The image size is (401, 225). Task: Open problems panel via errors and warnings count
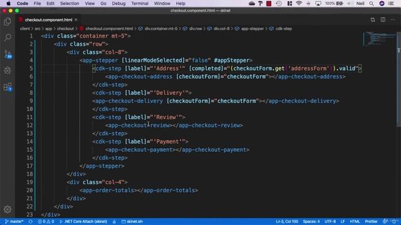[46, 221]
